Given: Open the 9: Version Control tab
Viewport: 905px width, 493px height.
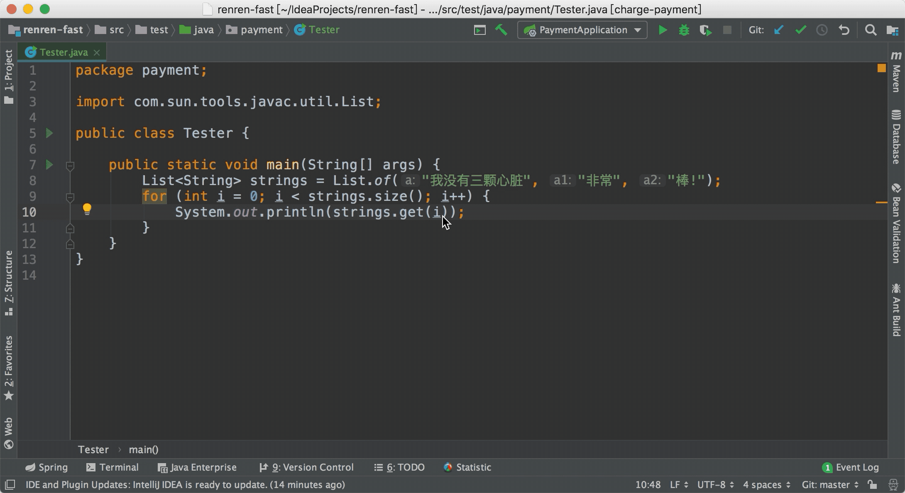Looking at the screenshot, I should tap(306, 467).
